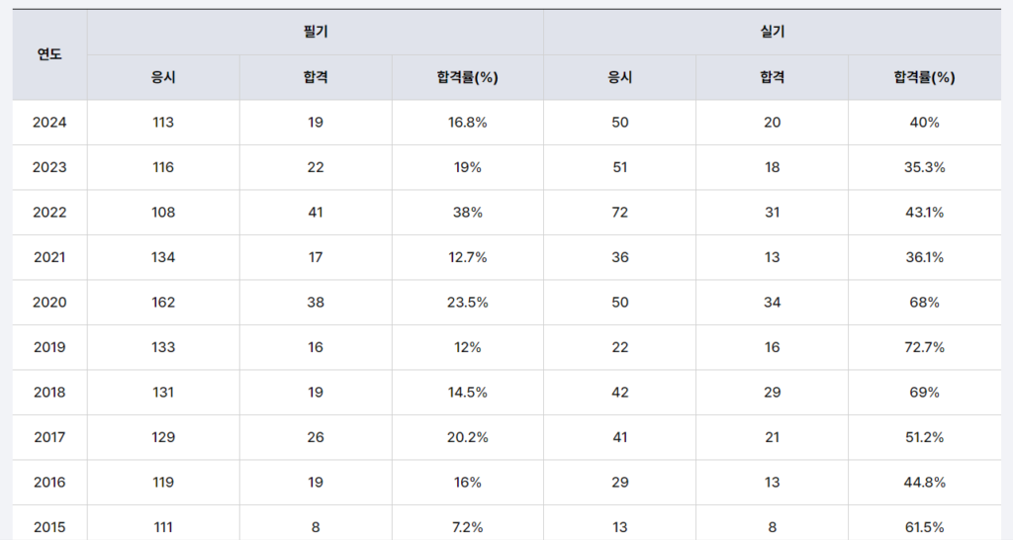Screen dimensions: 1013x540
Task: Click the 필기 응시 column header
Action: 163,77
